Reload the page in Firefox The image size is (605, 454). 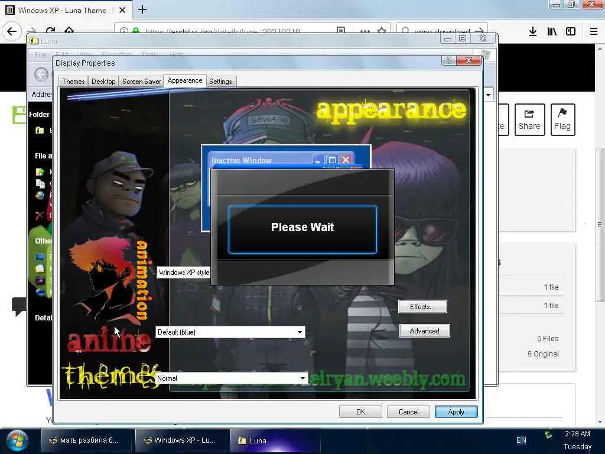click(x=51, y=31)
